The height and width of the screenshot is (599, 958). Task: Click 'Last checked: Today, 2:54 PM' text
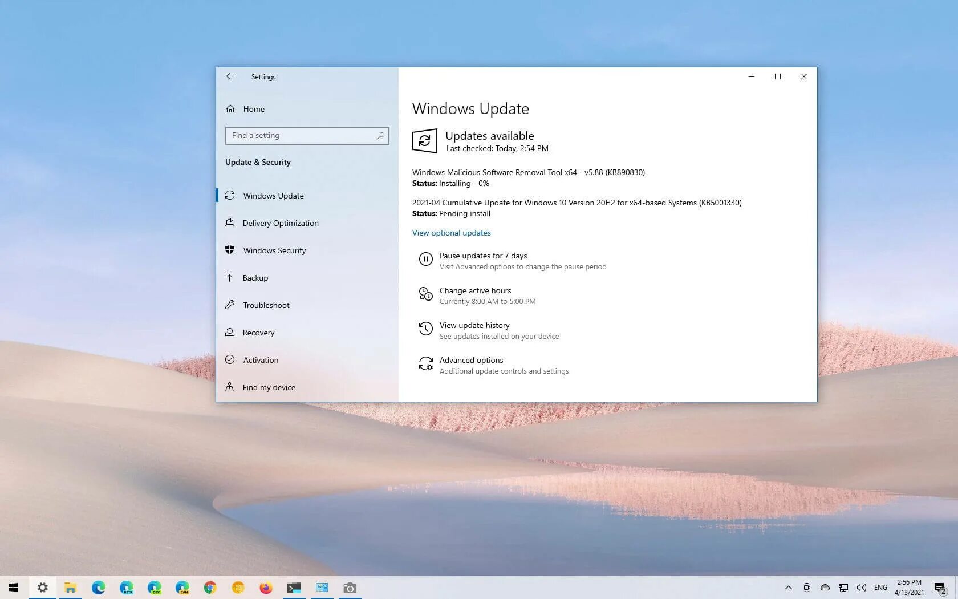tap(497, 148)
